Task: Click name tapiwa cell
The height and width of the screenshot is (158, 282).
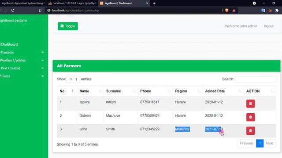Action: 85,102
